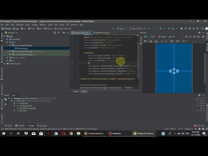
Task: Open Project panel gear settings
Action: tap(64, 32)
